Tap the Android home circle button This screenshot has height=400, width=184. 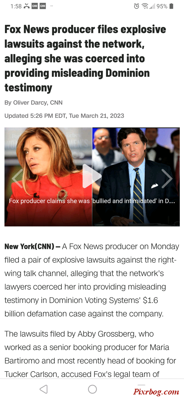click(92, 389)
